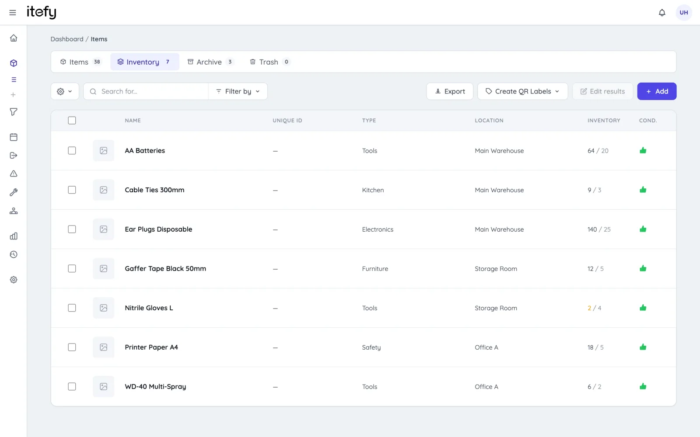Click the itefy logo
700x437 pixels.
pos(42,12)
